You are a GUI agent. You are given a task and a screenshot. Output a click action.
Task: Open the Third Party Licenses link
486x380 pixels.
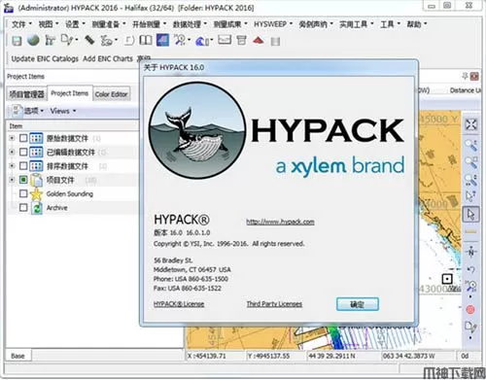coord(274,304)
